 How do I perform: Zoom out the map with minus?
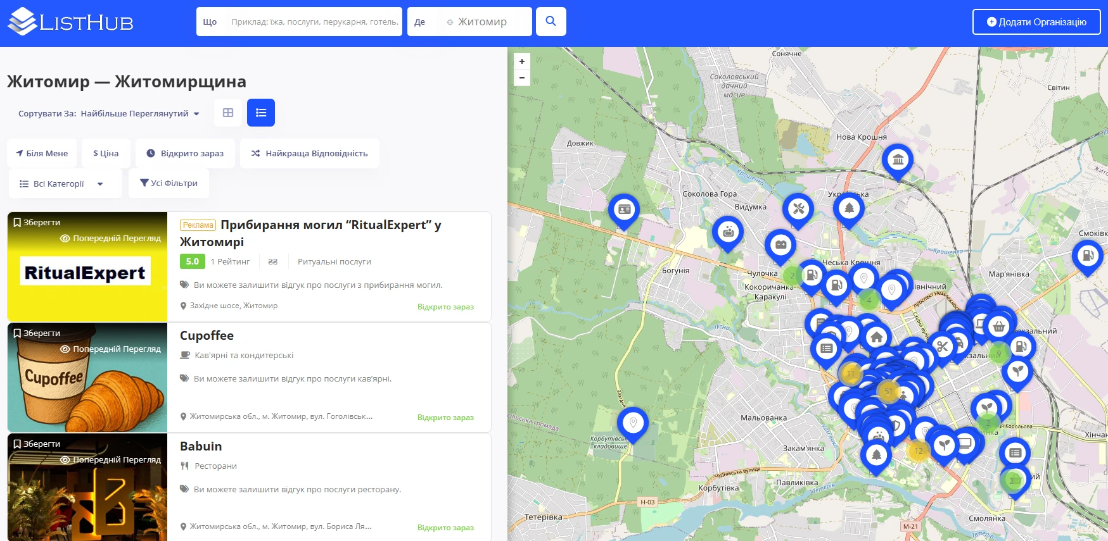(x=522, y=78)
